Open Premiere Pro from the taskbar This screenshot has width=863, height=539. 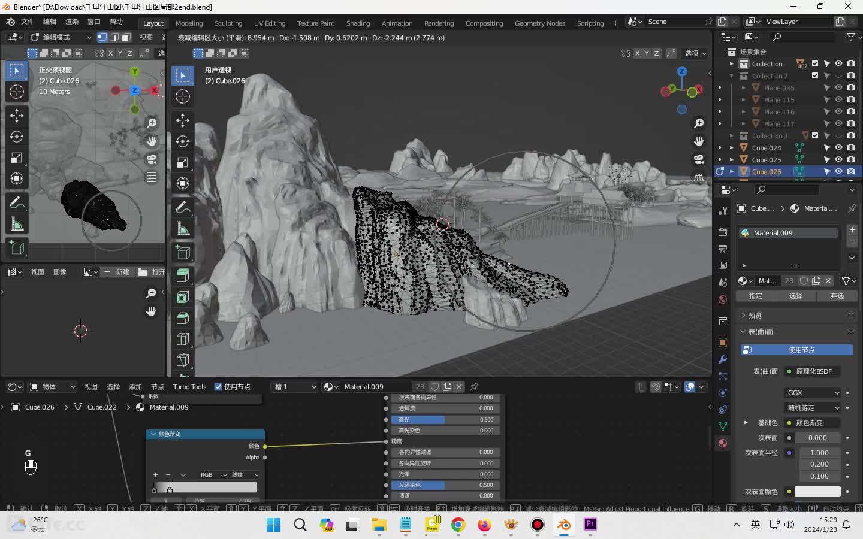point(590,525)
